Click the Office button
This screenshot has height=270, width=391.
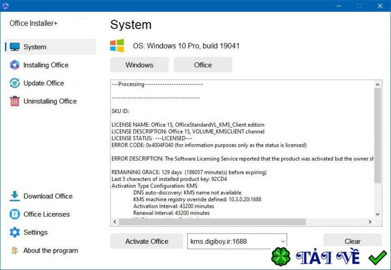point(203,65)
